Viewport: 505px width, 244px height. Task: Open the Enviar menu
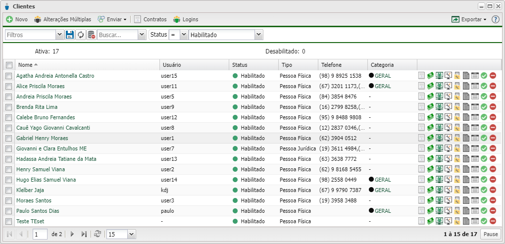112,19
